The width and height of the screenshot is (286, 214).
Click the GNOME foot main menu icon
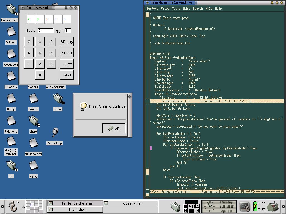(x=12, y=206)
